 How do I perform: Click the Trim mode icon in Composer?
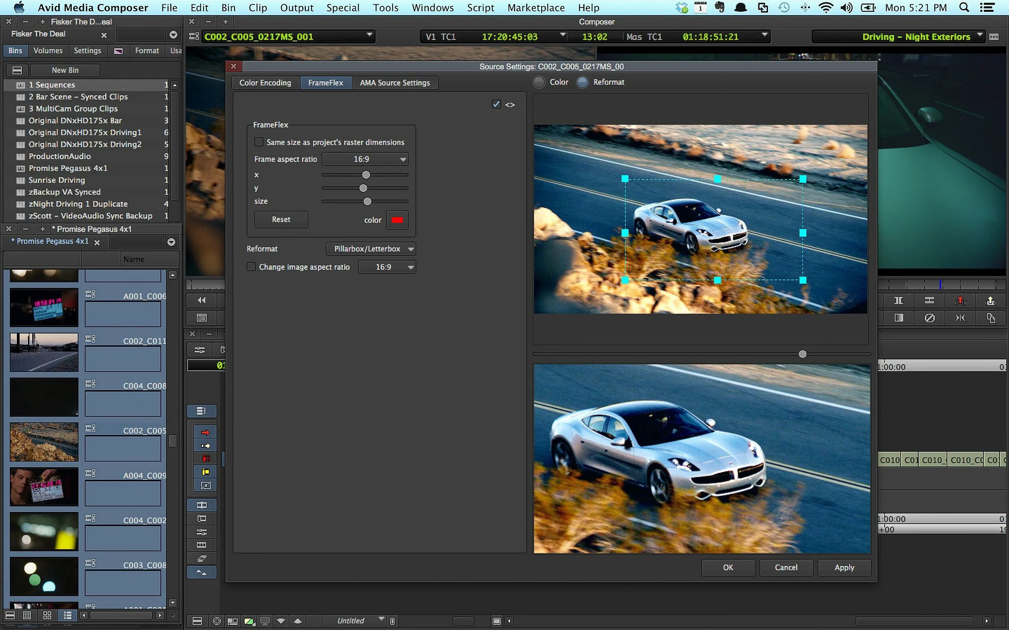pyautogui.click(x=899, y=300)
